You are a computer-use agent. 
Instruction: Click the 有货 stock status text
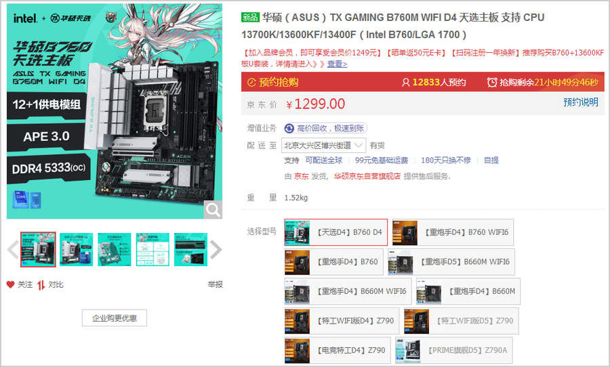[377, 146]
